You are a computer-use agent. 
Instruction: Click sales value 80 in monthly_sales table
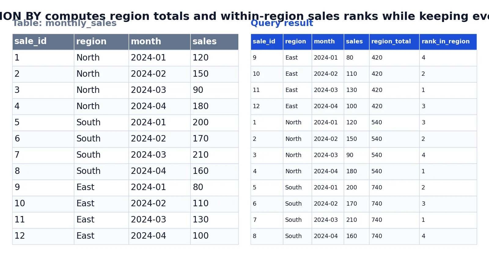[214, 188]
